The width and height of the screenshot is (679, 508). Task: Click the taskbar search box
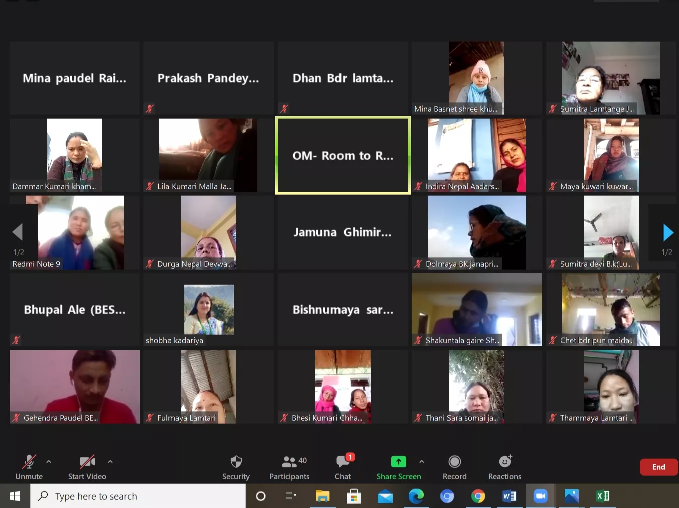point(138,496)
